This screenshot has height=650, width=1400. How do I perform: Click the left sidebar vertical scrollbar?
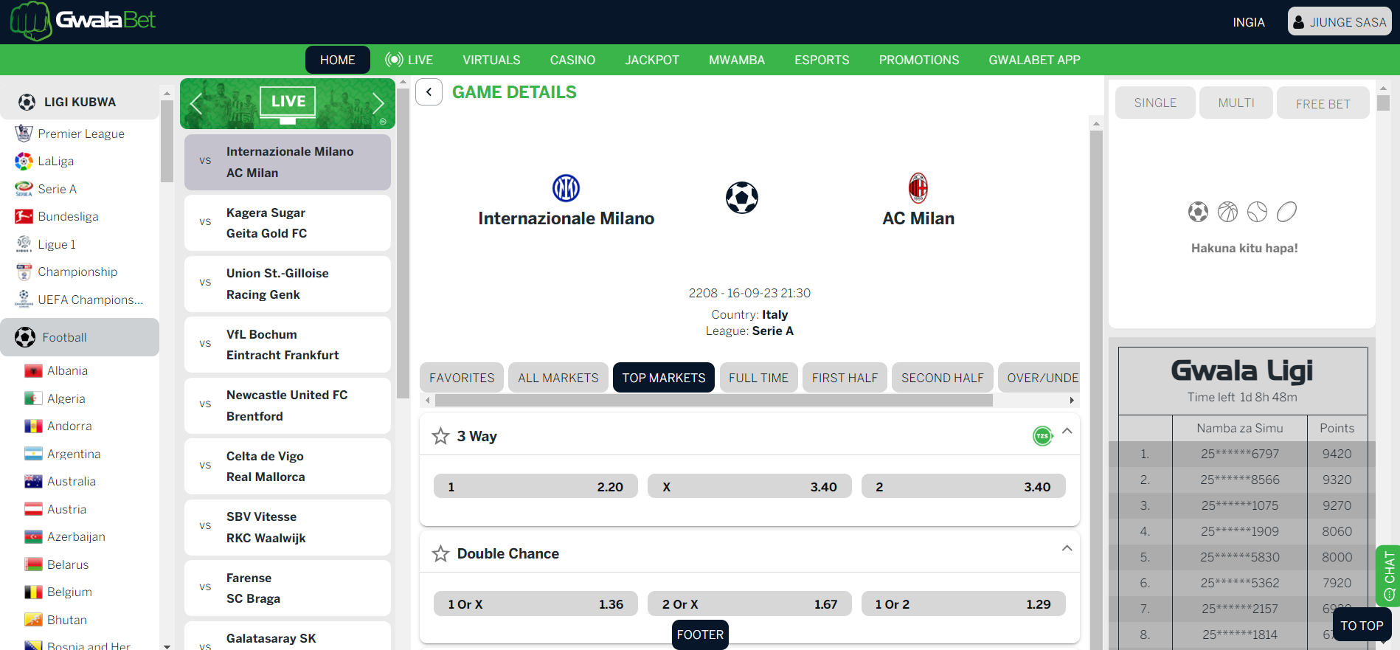point(167,140)
